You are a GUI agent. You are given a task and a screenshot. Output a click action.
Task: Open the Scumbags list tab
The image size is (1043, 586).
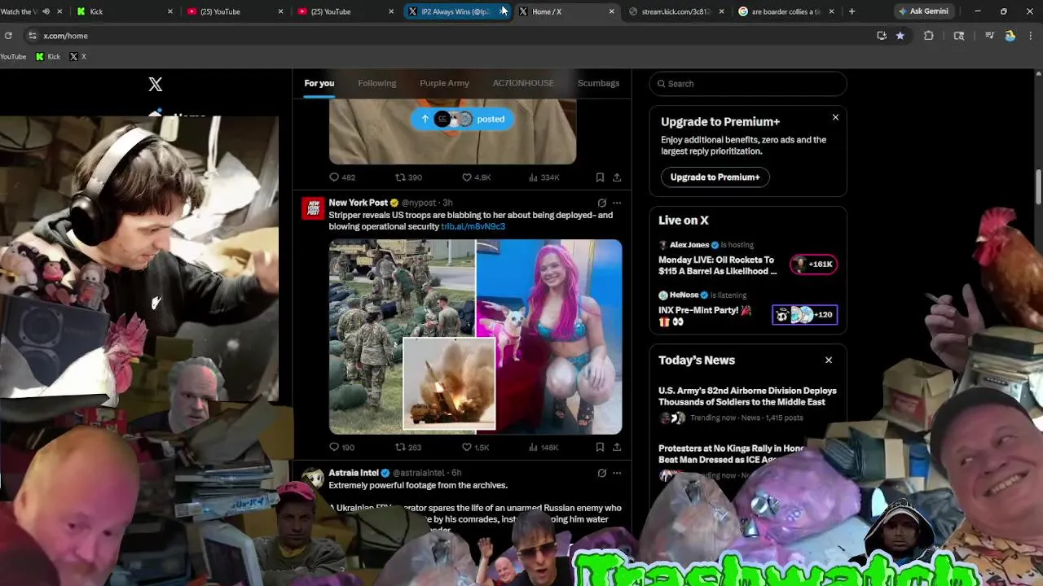(598, 83)
